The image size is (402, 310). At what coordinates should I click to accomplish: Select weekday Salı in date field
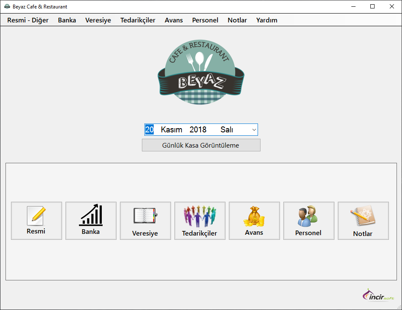pos(227,129)
